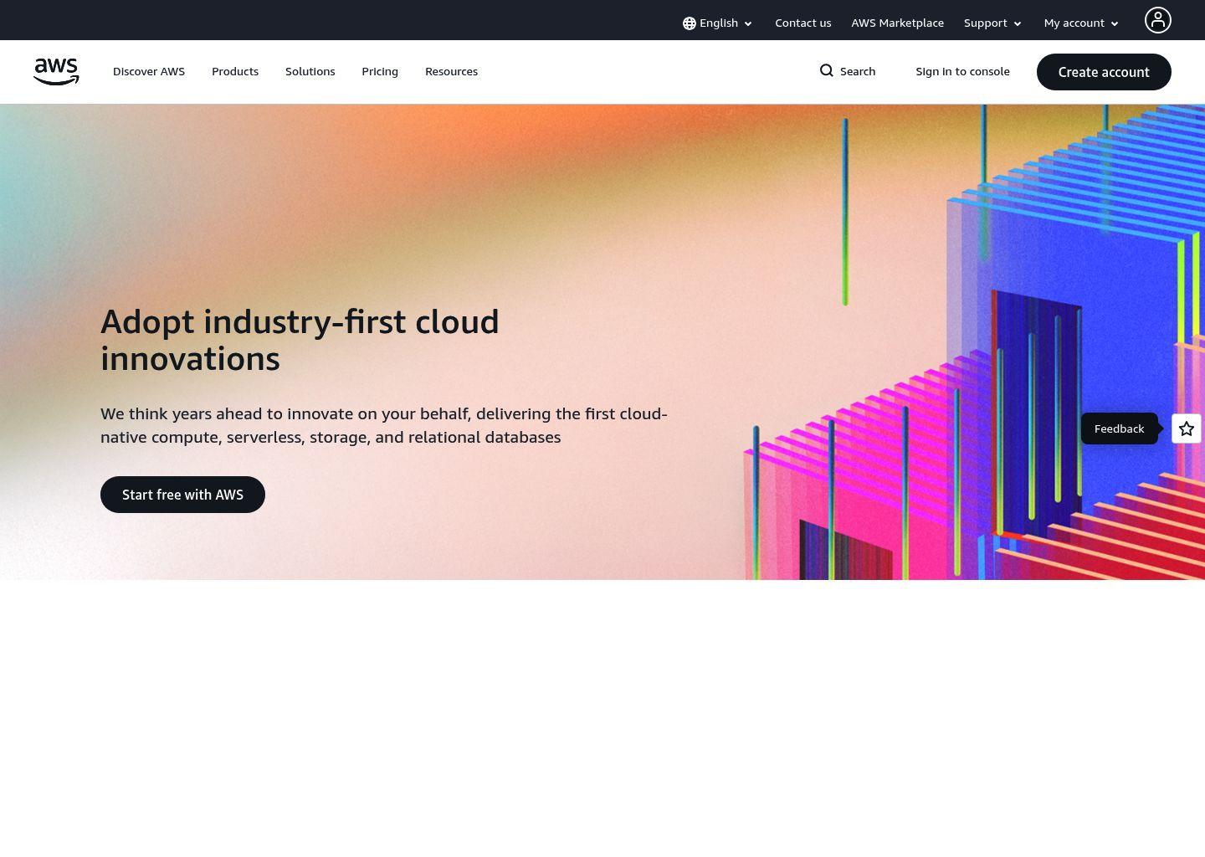Expand the Support dropdown arrow
This screenshot has height=857, width=1205.
1018,24
